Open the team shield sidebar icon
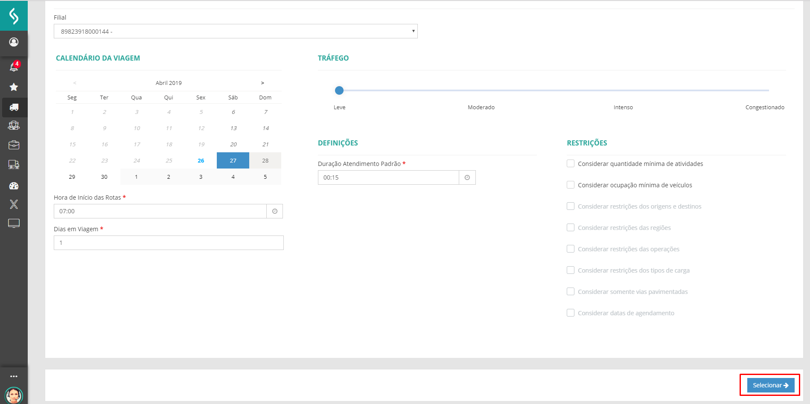Screen dimensions: 810x404 14,125
